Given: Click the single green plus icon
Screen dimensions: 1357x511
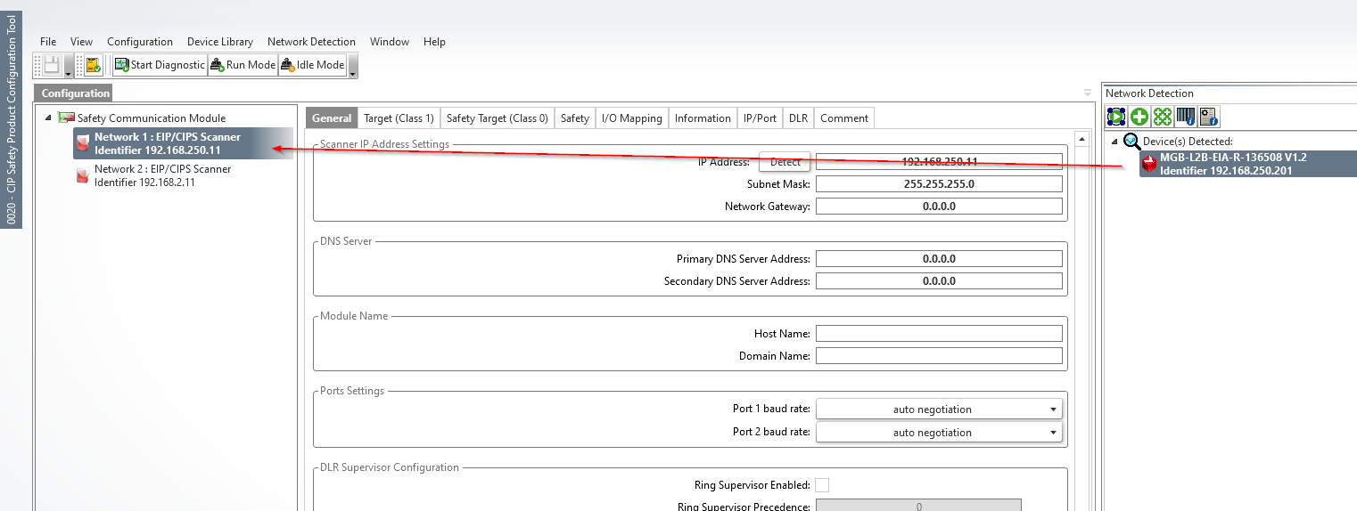Looking at the screenshot, I should click(1139, 117).
